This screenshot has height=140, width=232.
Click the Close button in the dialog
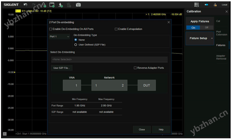click(142, 129)
